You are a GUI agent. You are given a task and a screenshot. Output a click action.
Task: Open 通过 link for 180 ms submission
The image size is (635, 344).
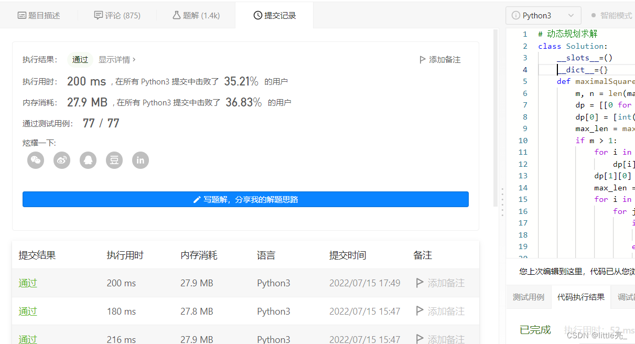click(28, 311)
